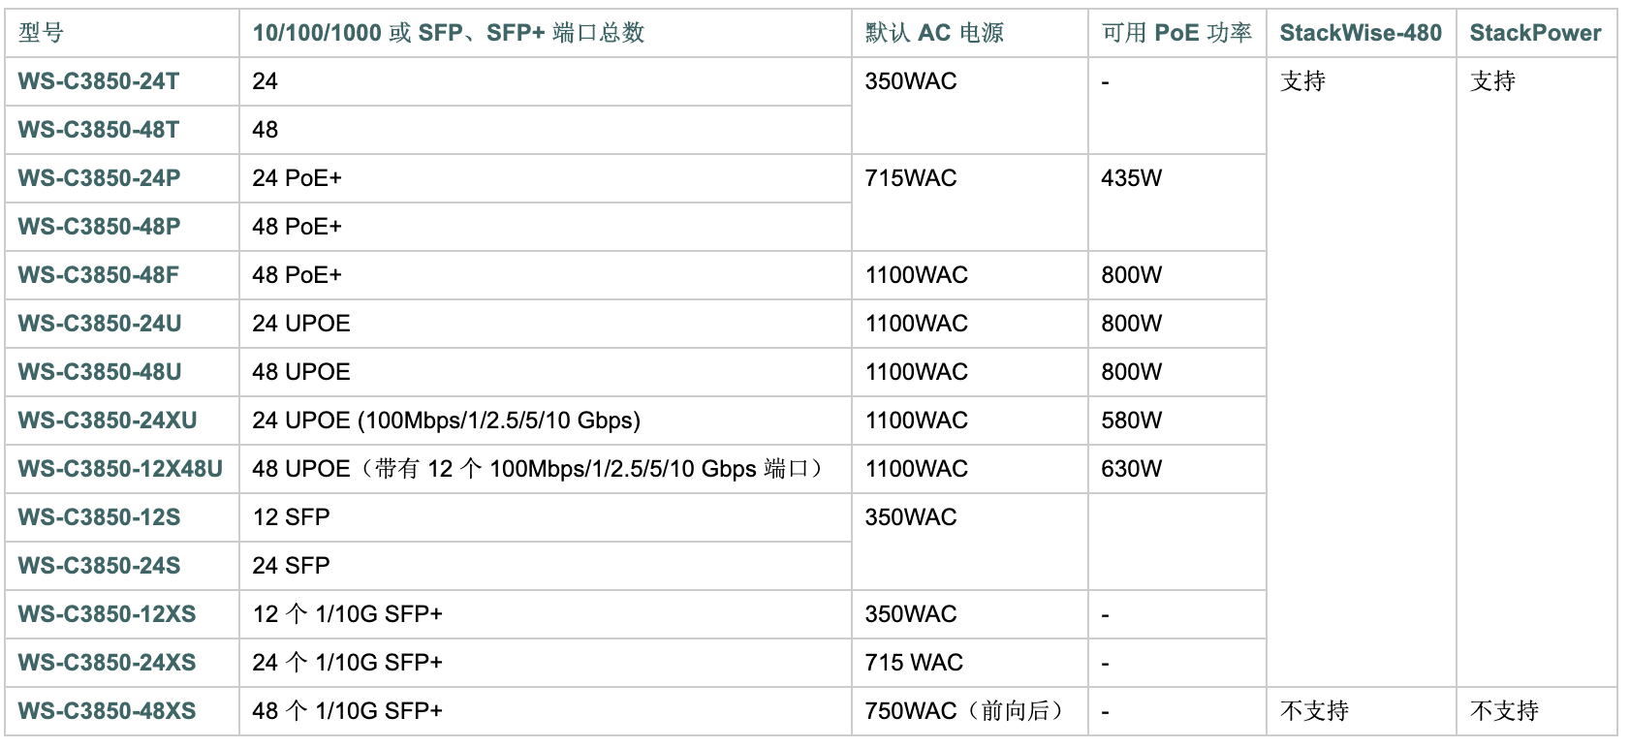Viewport: 1630px width, 748px height.
Task: Click the WS-C3850-24P model link
Action: click(99, 178)
